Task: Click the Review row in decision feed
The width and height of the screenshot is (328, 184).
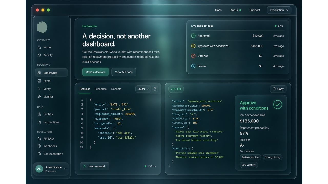Action: tap(238, 66)
